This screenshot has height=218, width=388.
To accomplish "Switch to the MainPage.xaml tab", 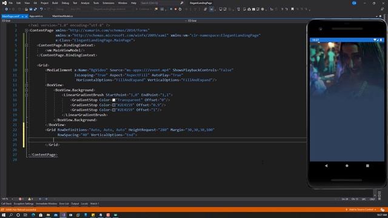I will 10,16.
